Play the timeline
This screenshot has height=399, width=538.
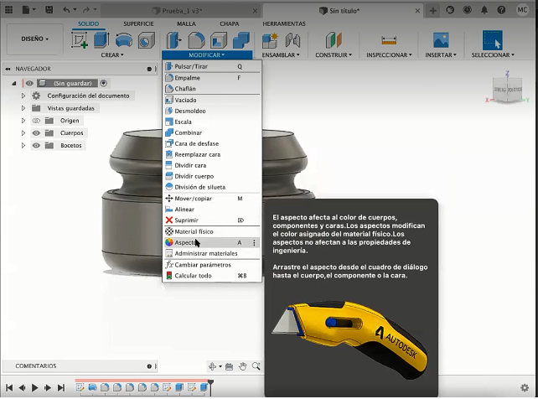[x=34, y=387]
